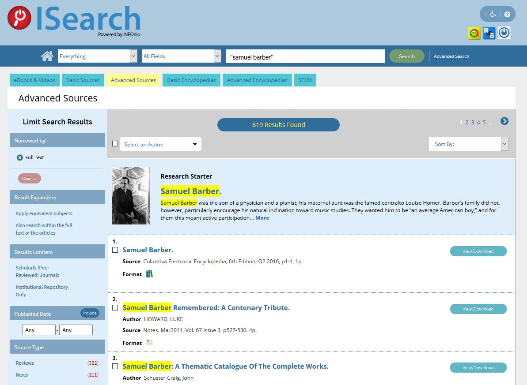Click View/Download for result 1
Image resolution: width=527 pixels, height=385 pixels.
point(478,251)
